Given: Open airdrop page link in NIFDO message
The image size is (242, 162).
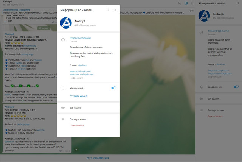Looking at the screenshot, I should tap(27, 55).
